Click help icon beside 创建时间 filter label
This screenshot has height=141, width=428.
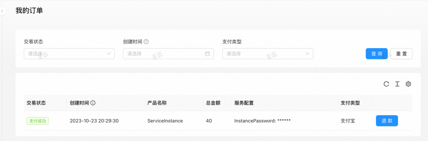[x=146, y=42]
